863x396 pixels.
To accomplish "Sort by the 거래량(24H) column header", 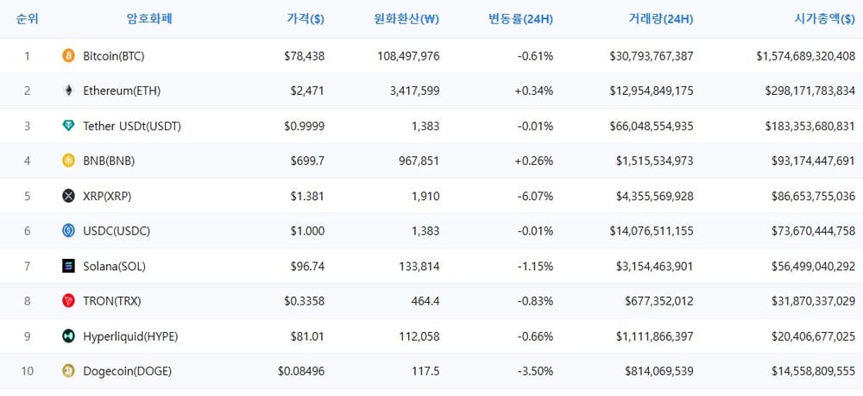I will click(661, 19).
